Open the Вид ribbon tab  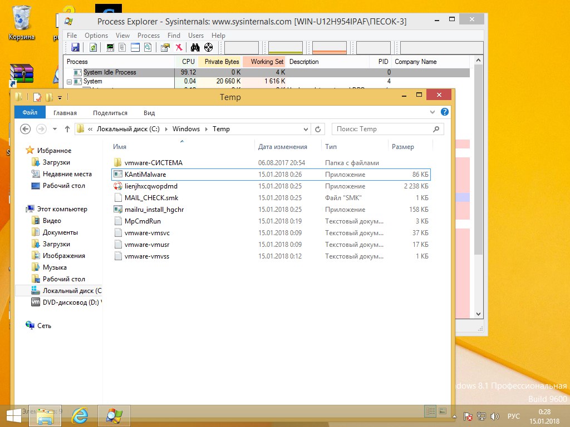point(149,113)
